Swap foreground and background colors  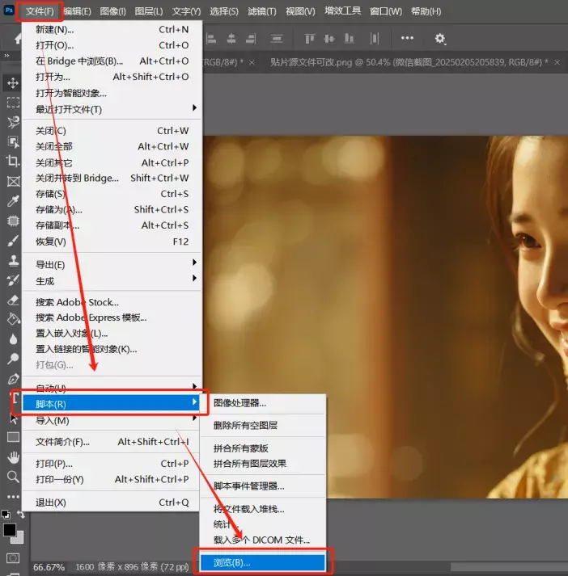[x=22, y=514]
